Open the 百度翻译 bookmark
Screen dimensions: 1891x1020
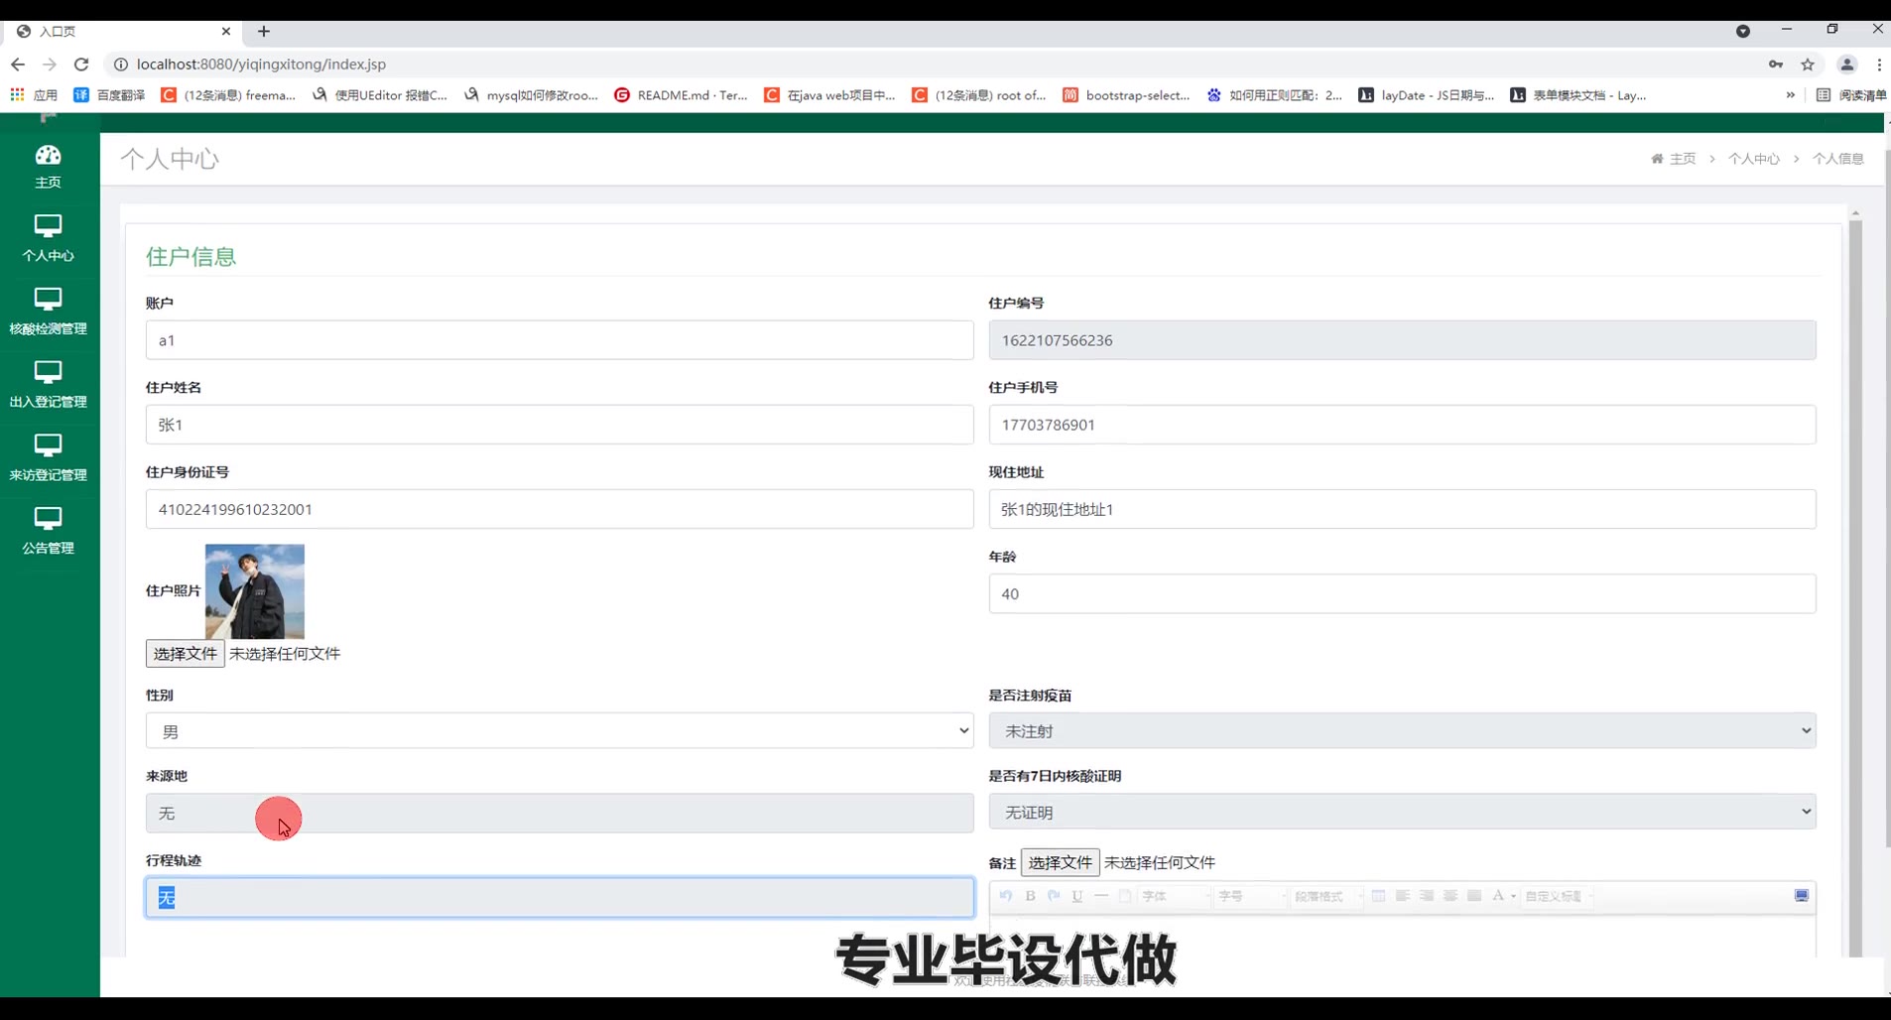click(x=109, y=95)
